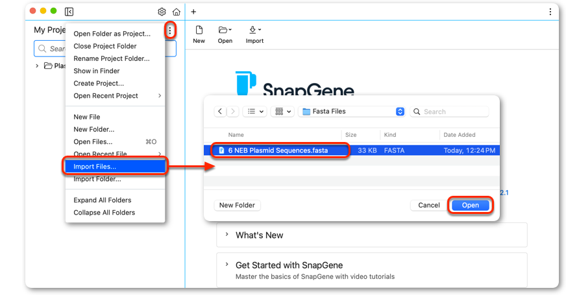Click the New Folder button
This screenshot has width=566, height=295.
tap(237, 205)
